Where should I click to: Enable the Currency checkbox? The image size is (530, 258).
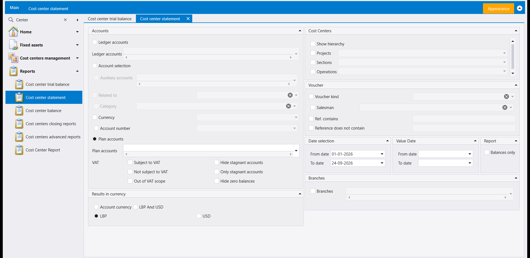point(95,117)
